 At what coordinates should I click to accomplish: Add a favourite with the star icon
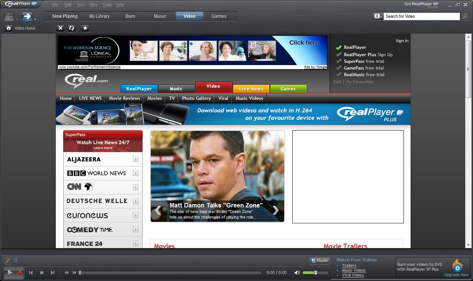point(85,28)
